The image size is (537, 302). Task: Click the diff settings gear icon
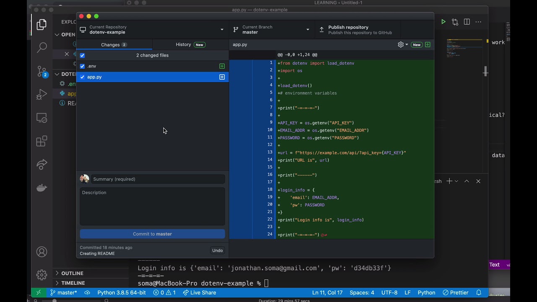pyautogui.click(x=401, y=44)
